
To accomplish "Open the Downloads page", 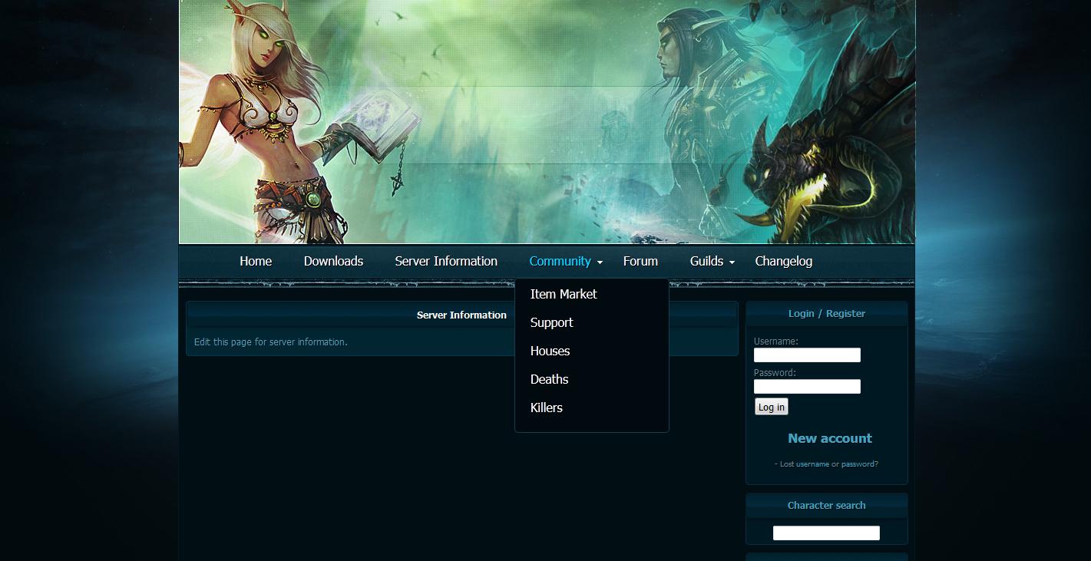I will click(333, 261).
